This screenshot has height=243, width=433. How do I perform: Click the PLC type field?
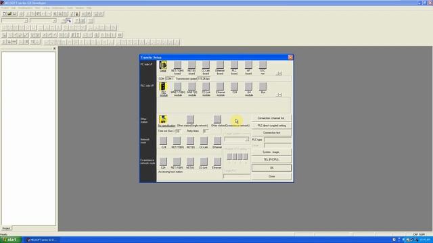click(277, 140)
